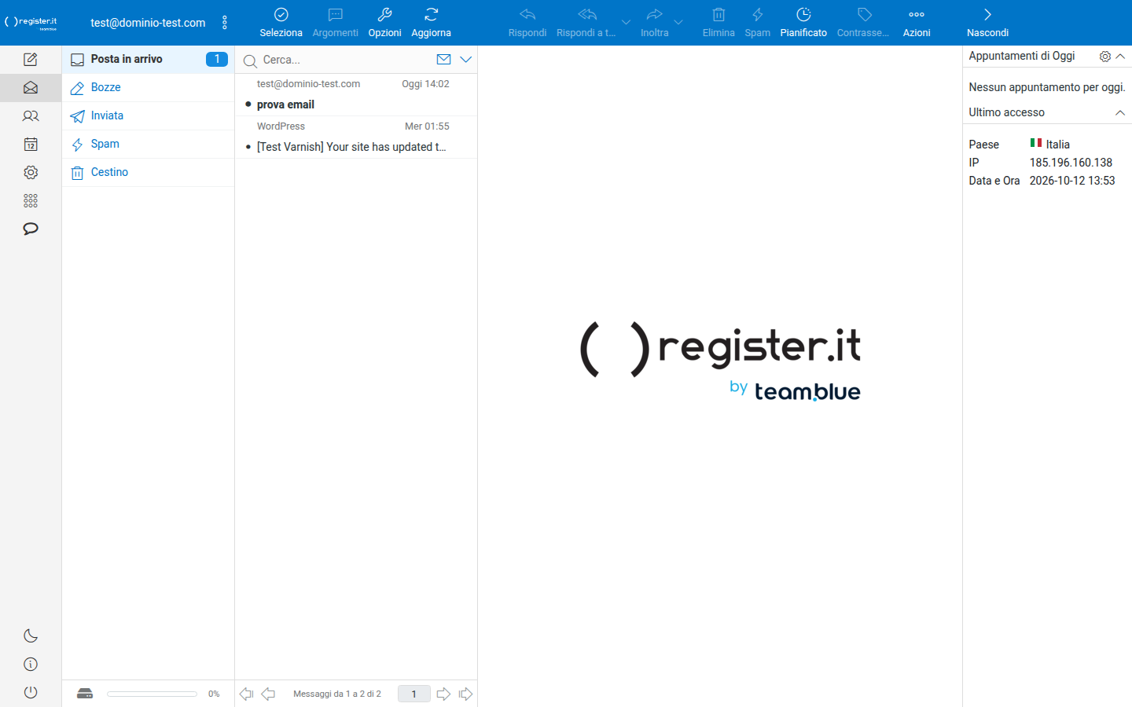Collapse the Appuntamenti di Oggi section
1132x707 pixels.
[1120, 57]
